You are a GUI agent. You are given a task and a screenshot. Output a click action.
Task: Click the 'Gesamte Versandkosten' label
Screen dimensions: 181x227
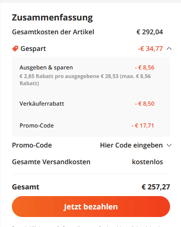pyautogui.click(x=51, y=162)
